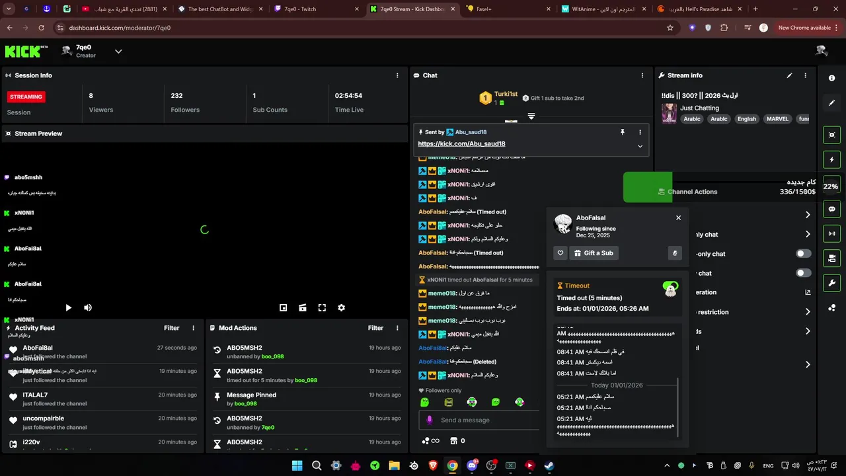Open Steam from the taskbar
Image resolution: width=846 pixels, height=476 pixels.
pos(549,465)
